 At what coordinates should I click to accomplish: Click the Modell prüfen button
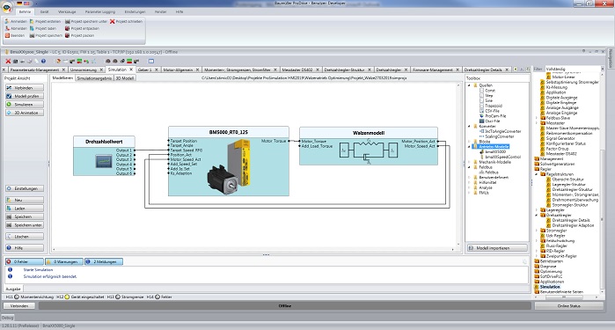point(25,96)
